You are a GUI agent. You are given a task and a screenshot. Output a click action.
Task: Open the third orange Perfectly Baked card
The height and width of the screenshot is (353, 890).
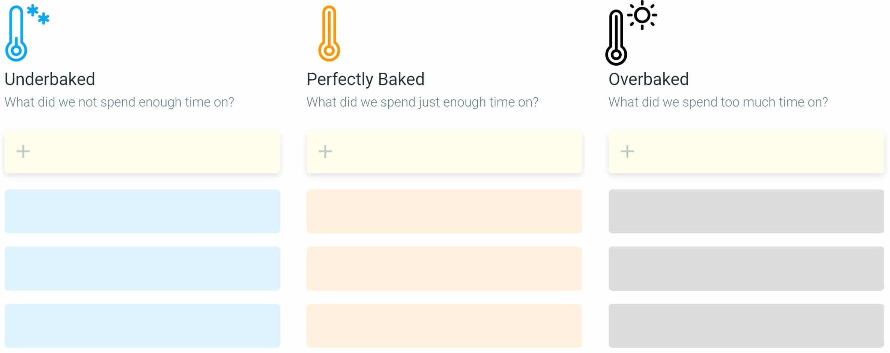444,326
